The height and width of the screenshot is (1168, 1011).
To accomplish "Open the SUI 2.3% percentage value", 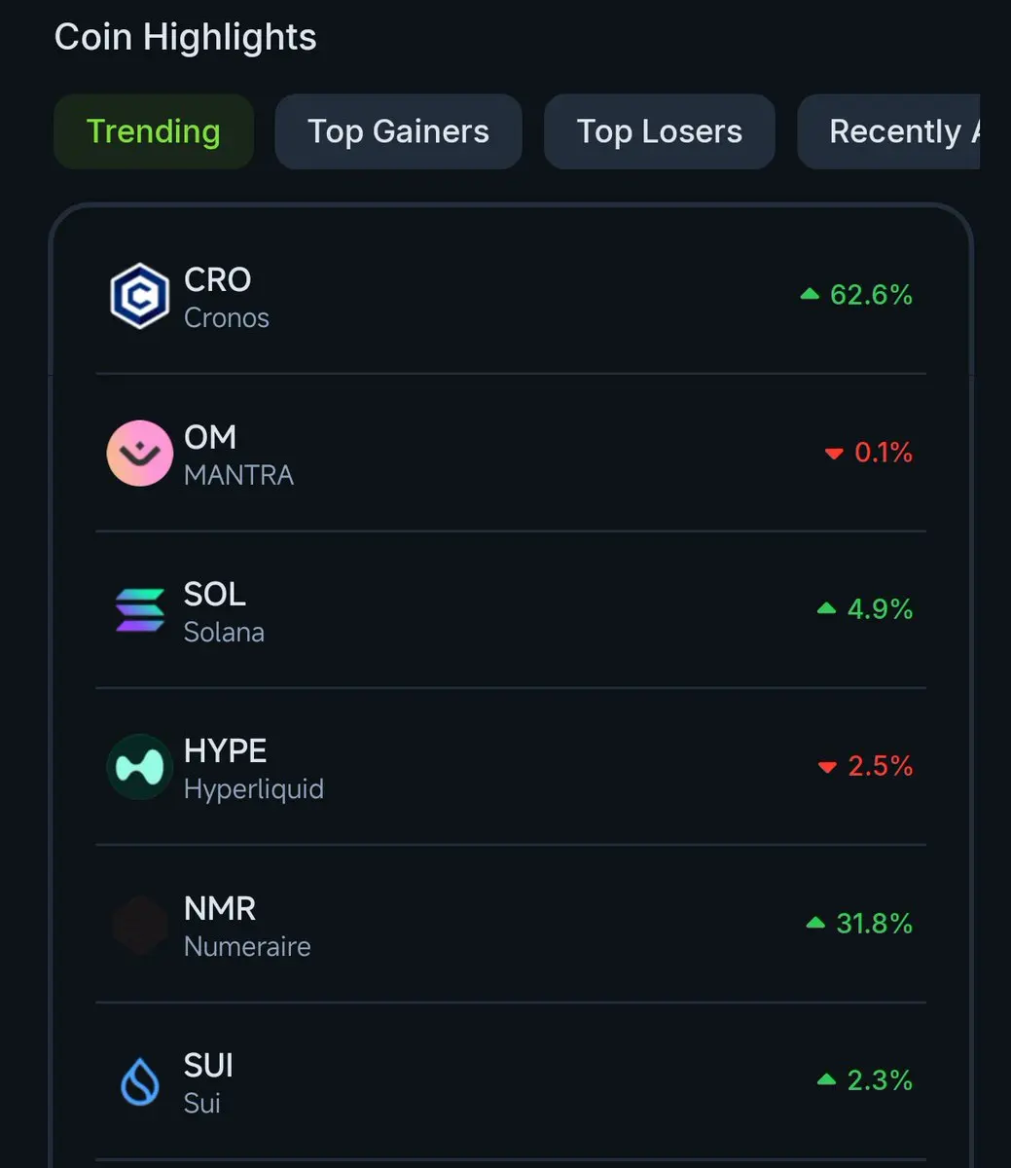I will 880,1080.
